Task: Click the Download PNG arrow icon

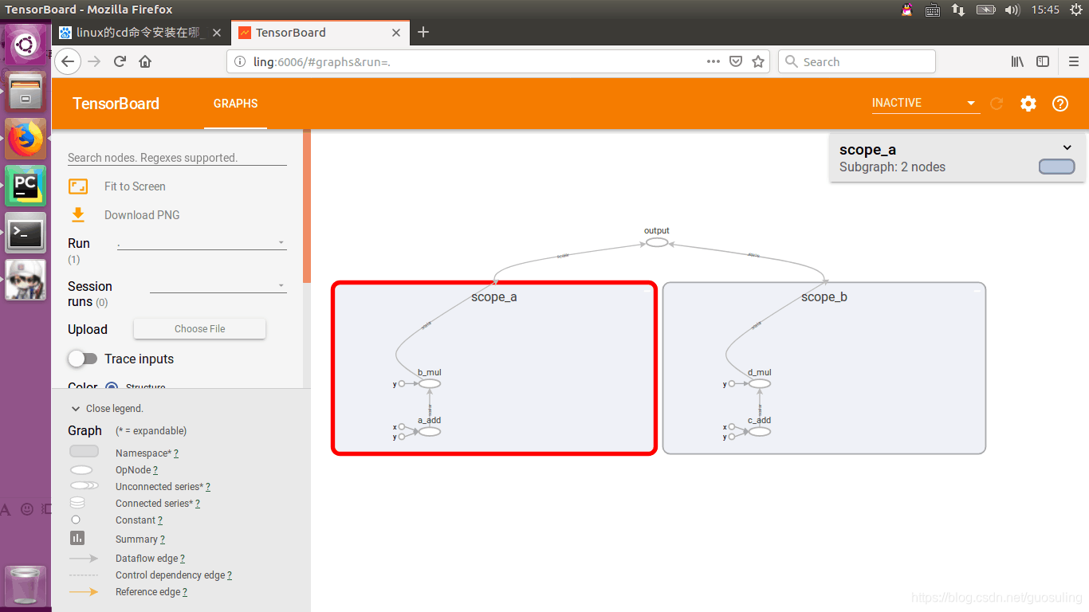Action: (x=78, y=214)
